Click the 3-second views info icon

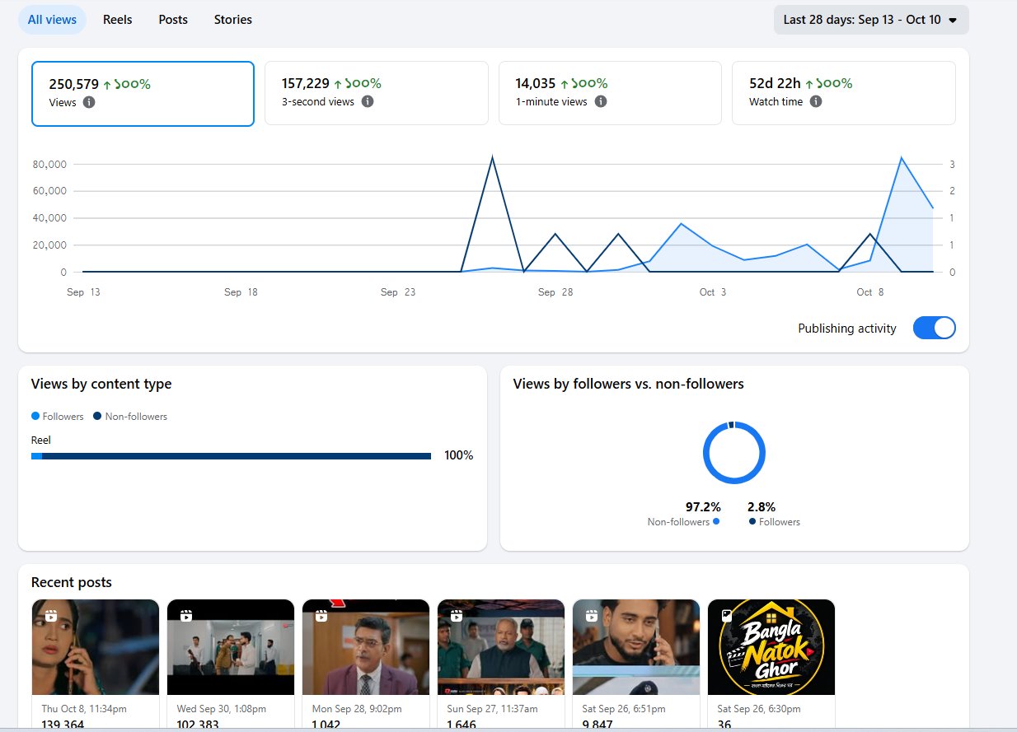[x=368, y=101]
